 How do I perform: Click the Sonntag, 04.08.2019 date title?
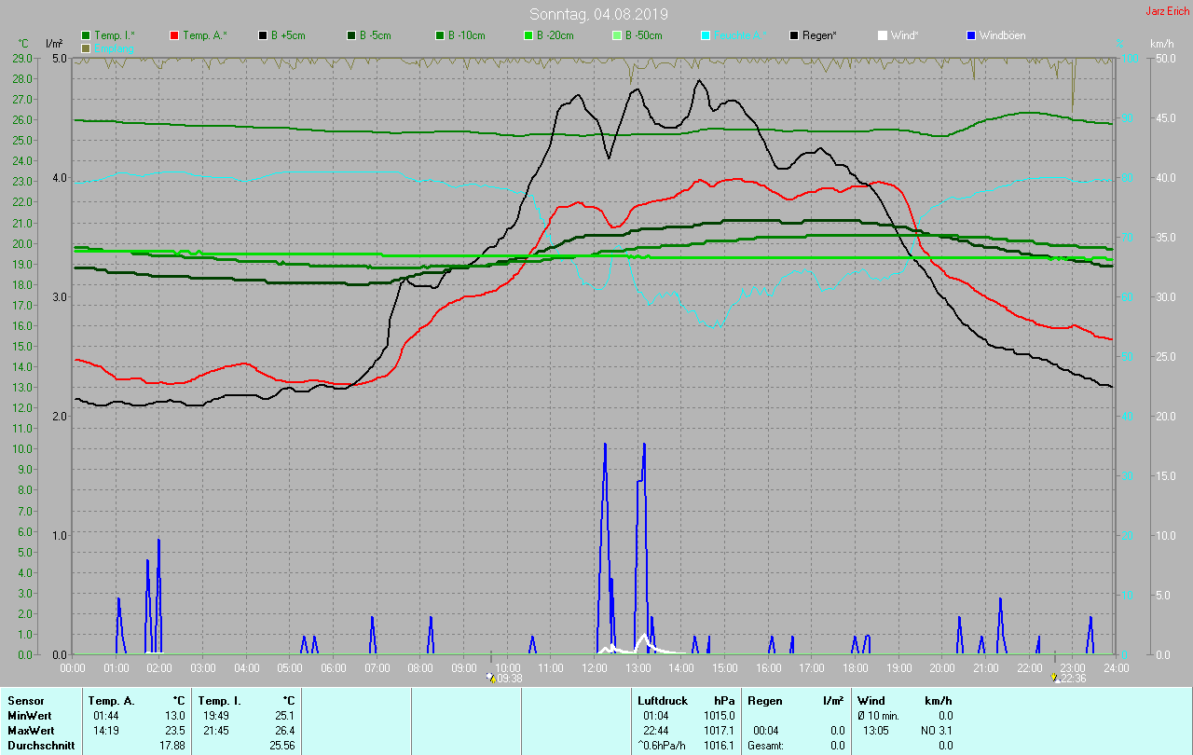click(x=598, y=14)
